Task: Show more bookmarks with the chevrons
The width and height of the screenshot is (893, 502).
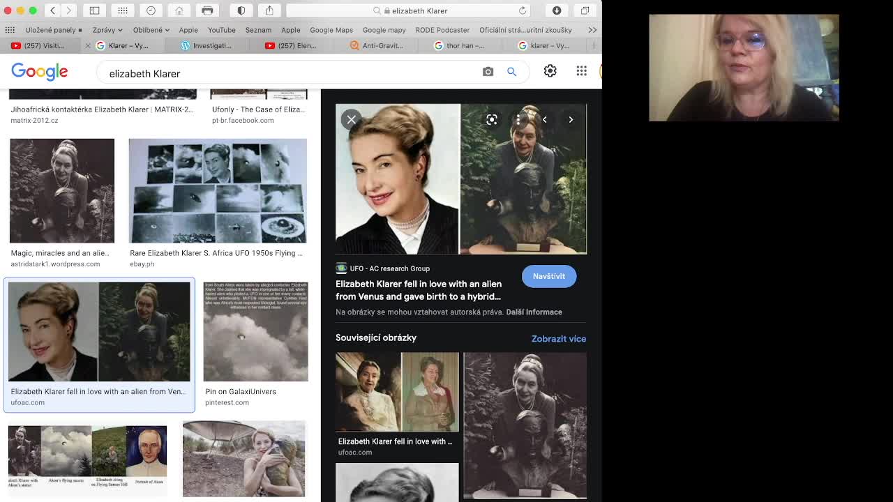Action: pos(592,30)
